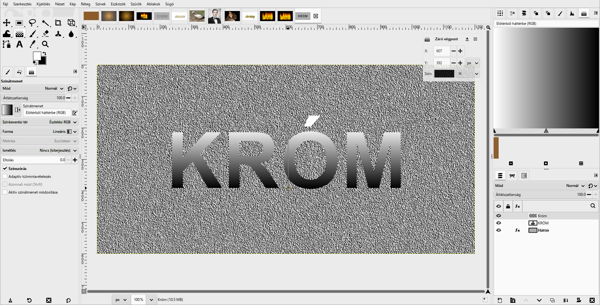600x305 pixels.
Task: Click the Átlátszatlanság slider in tool options
Action: 33,98
